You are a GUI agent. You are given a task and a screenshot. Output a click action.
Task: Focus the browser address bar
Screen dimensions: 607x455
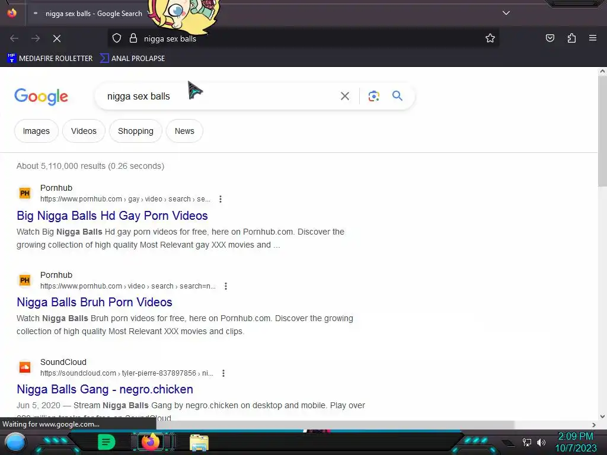[303, 39]
